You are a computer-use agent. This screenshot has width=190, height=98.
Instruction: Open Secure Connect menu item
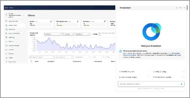(15, 21)
